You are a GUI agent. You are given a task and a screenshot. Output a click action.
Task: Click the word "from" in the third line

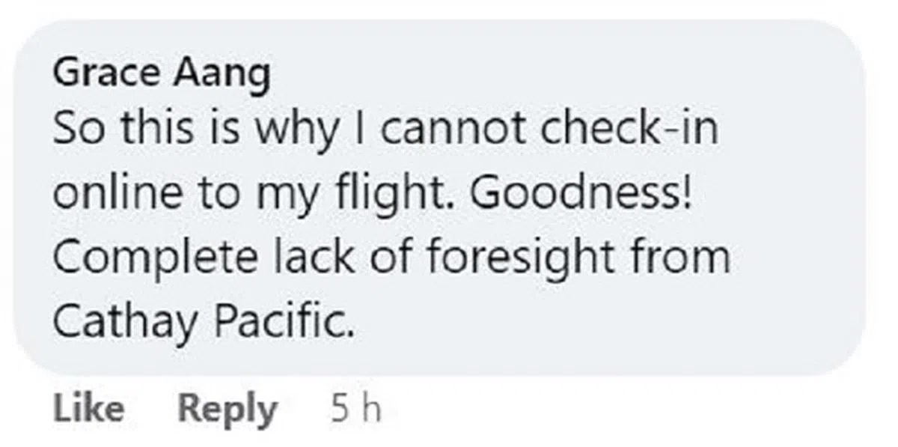coord(685,258)
